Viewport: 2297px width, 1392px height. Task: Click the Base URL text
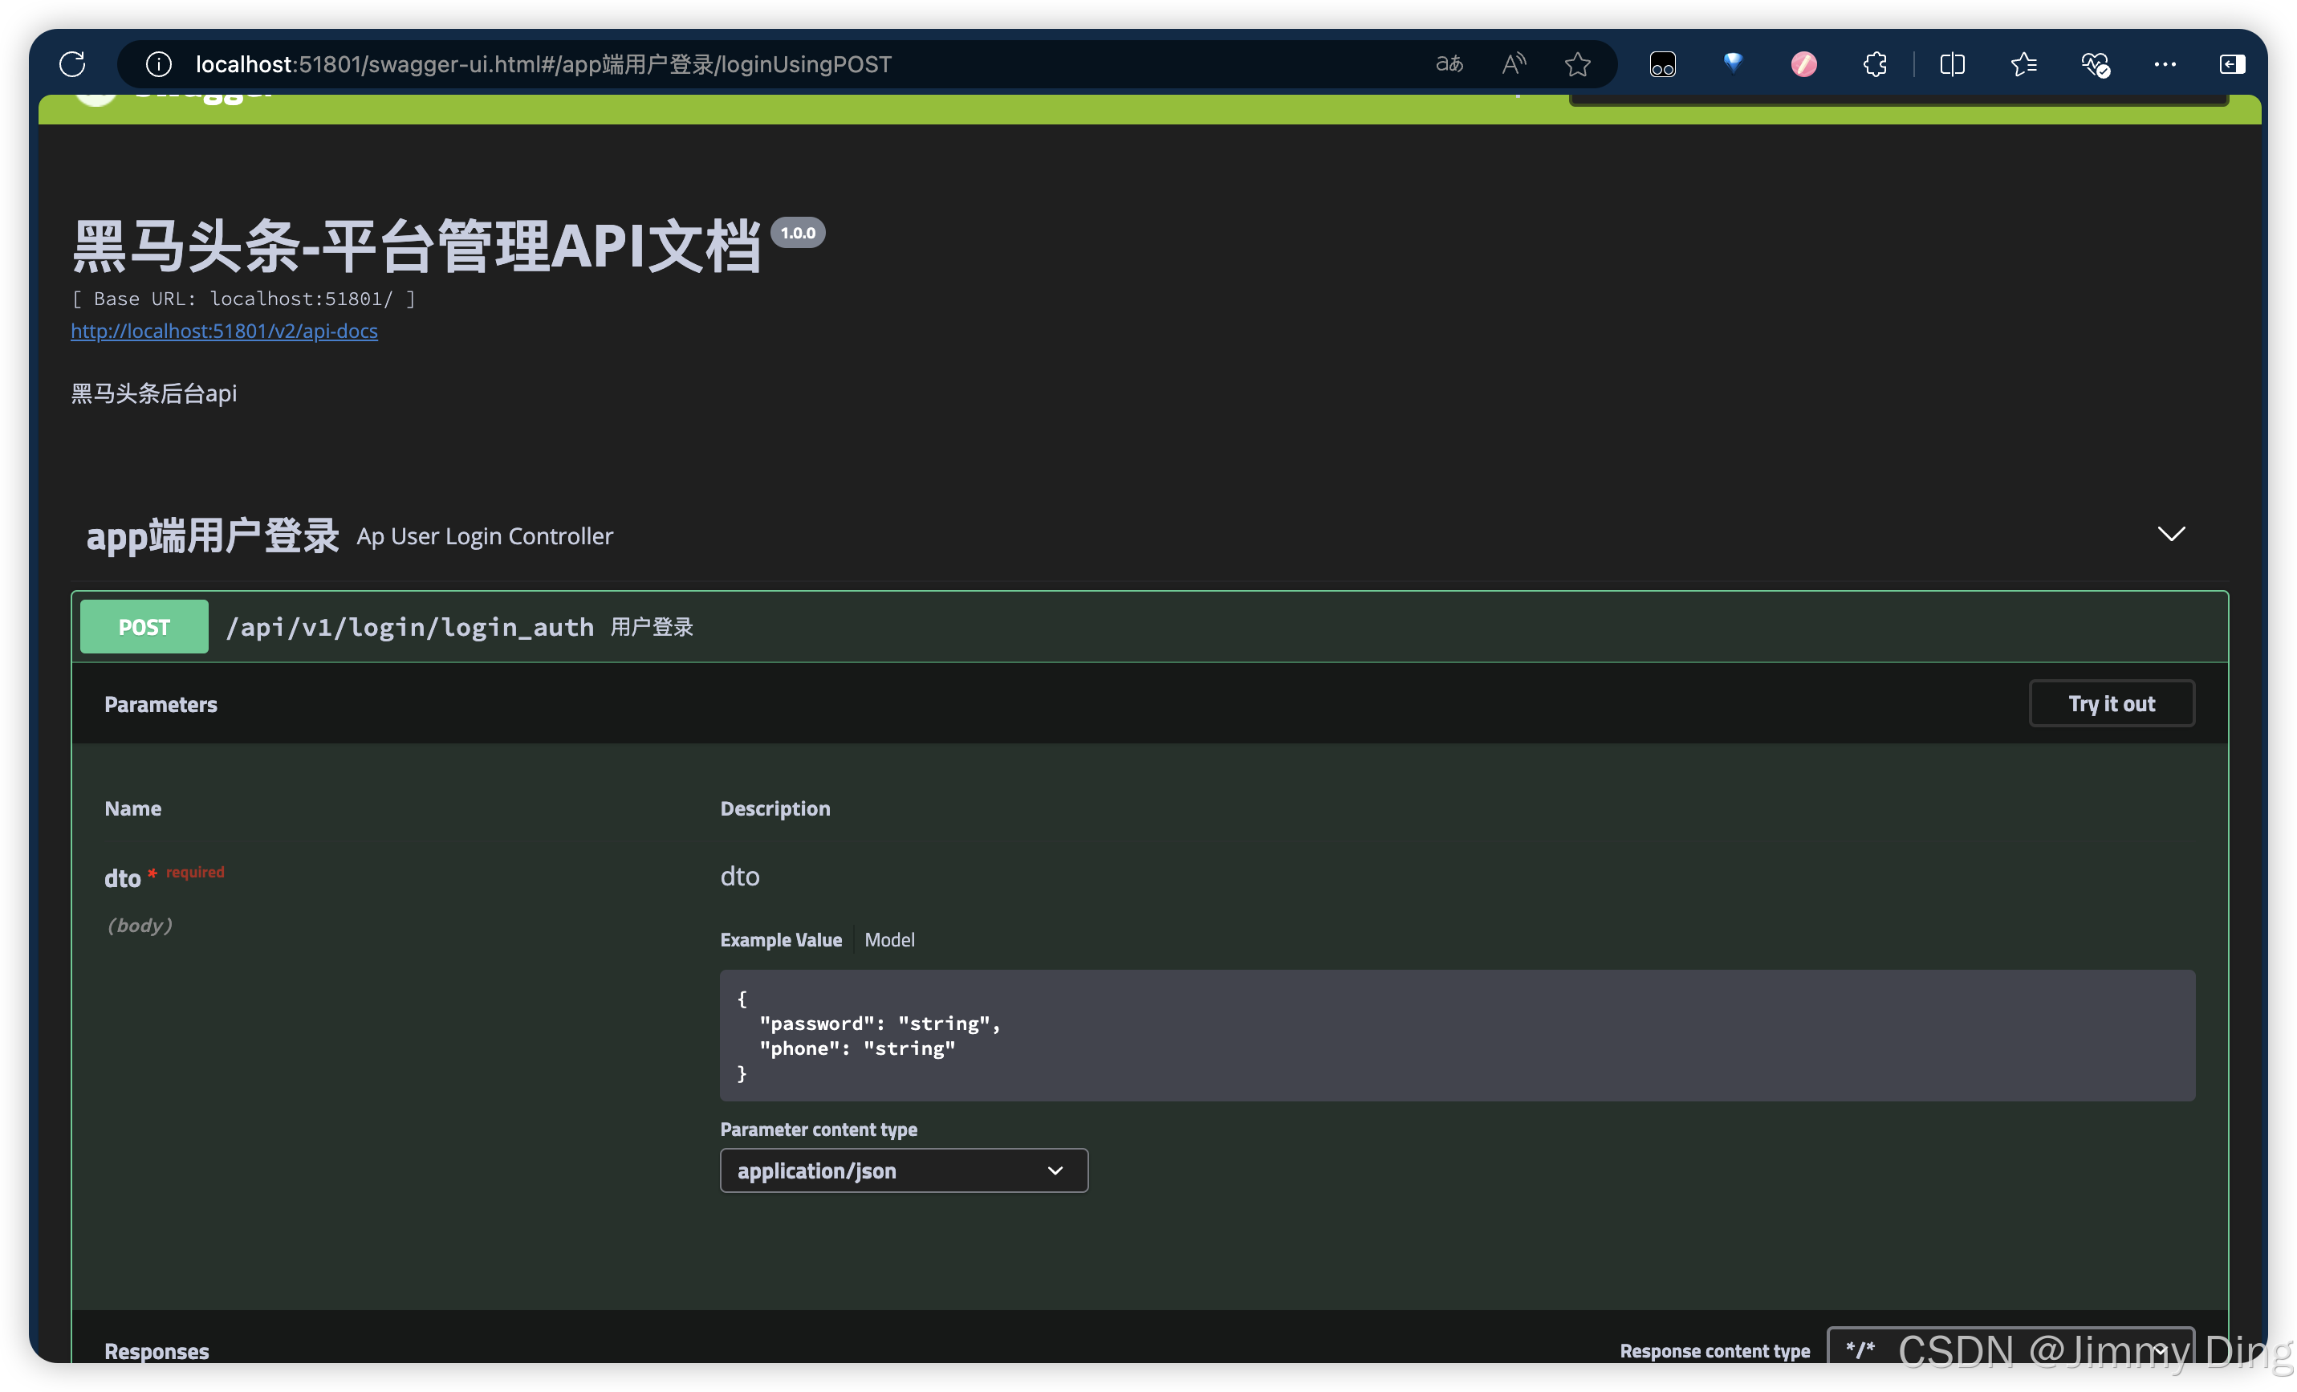pos(243,299)
